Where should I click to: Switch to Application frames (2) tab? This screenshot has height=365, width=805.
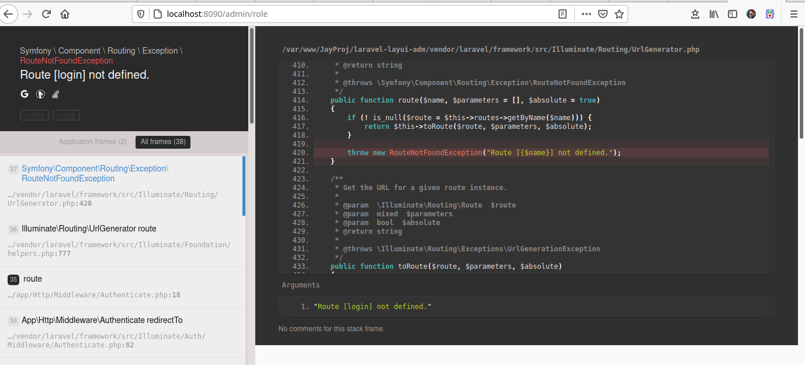click(92, 141)
